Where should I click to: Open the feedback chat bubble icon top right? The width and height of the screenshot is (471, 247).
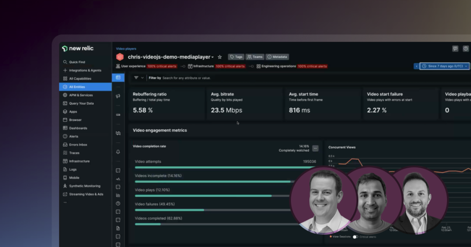[x=455, y=48]
